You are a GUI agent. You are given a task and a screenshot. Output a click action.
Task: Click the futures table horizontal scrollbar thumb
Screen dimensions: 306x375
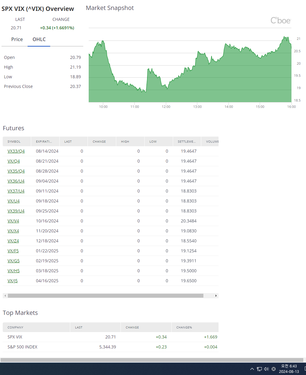[x=106, y=296]
